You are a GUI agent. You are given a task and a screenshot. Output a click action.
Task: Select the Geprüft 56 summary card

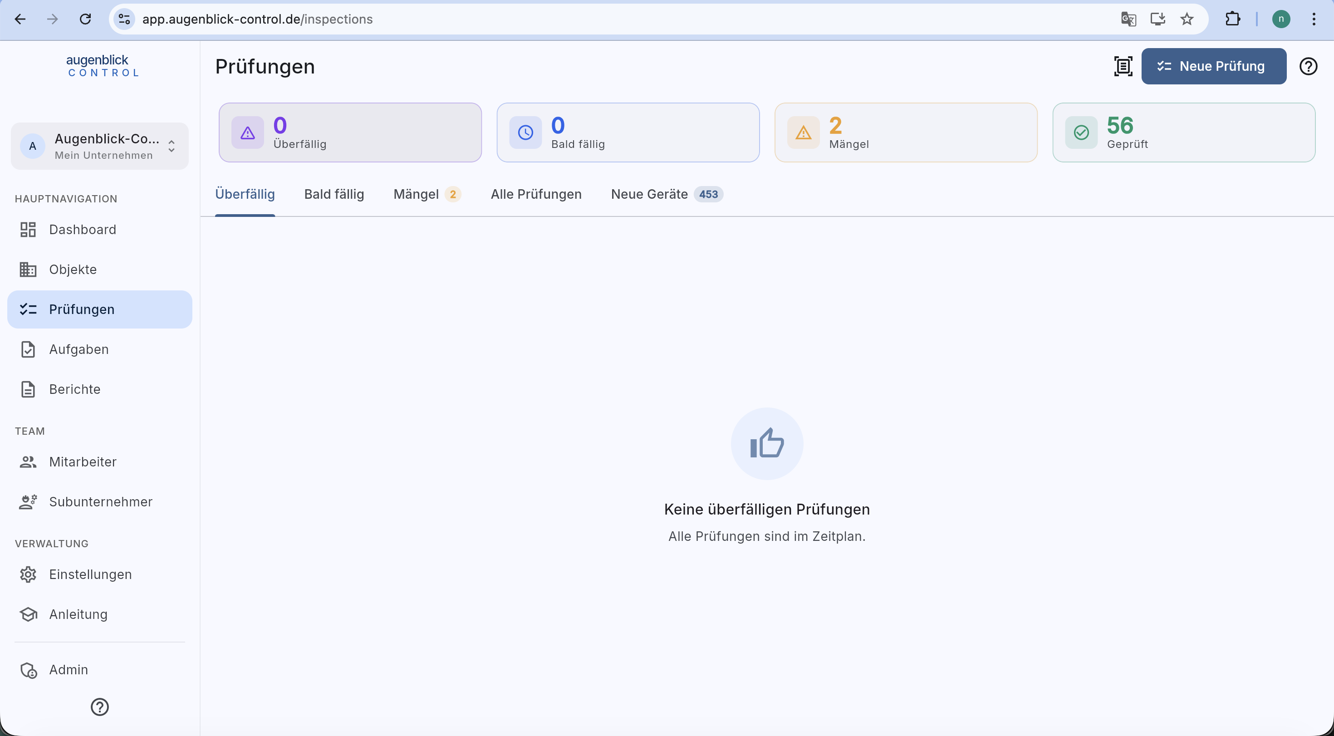[x=1183, y=132]
